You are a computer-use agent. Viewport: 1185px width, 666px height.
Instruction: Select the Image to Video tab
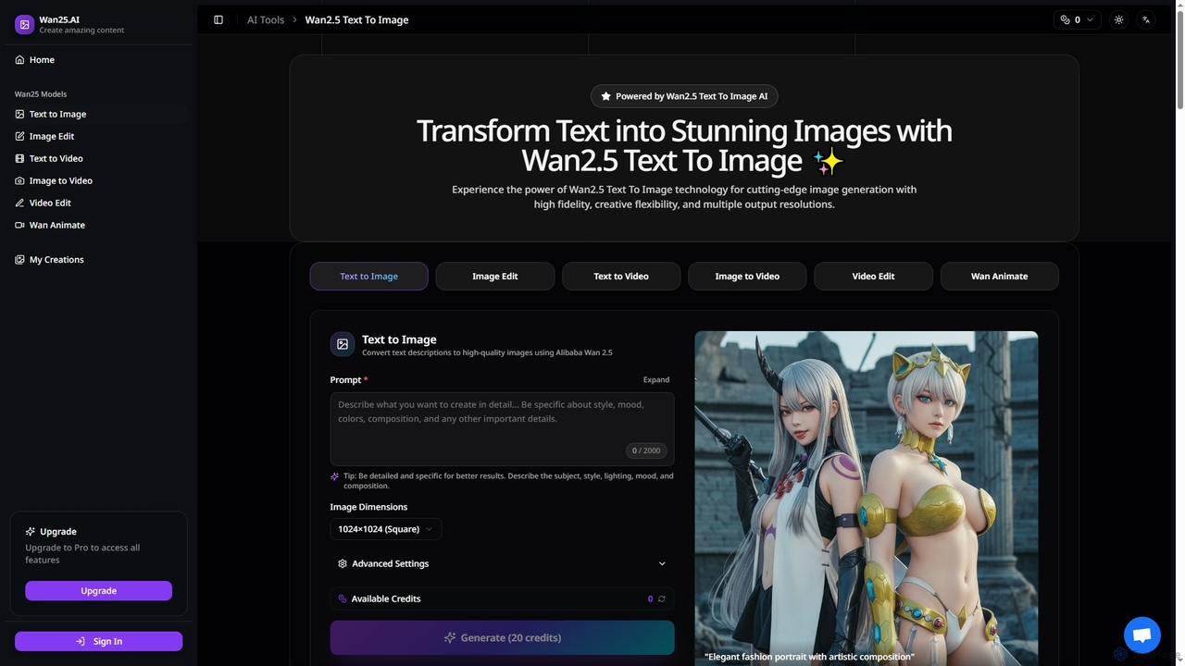[x=747, y=276]
